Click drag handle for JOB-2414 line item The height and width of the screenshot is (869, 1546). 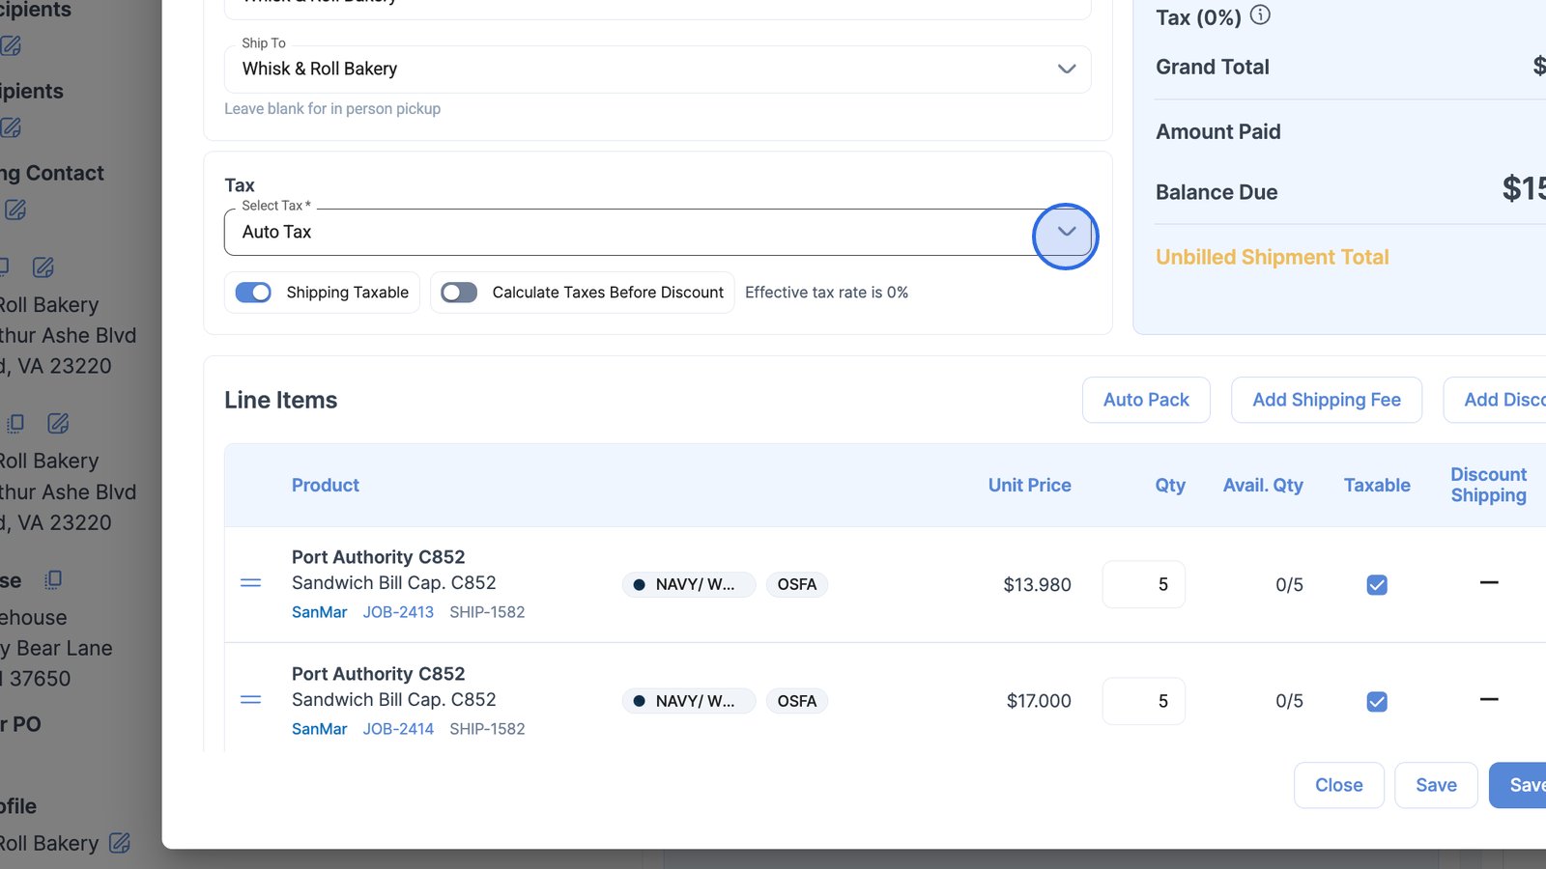click(250, 700)
